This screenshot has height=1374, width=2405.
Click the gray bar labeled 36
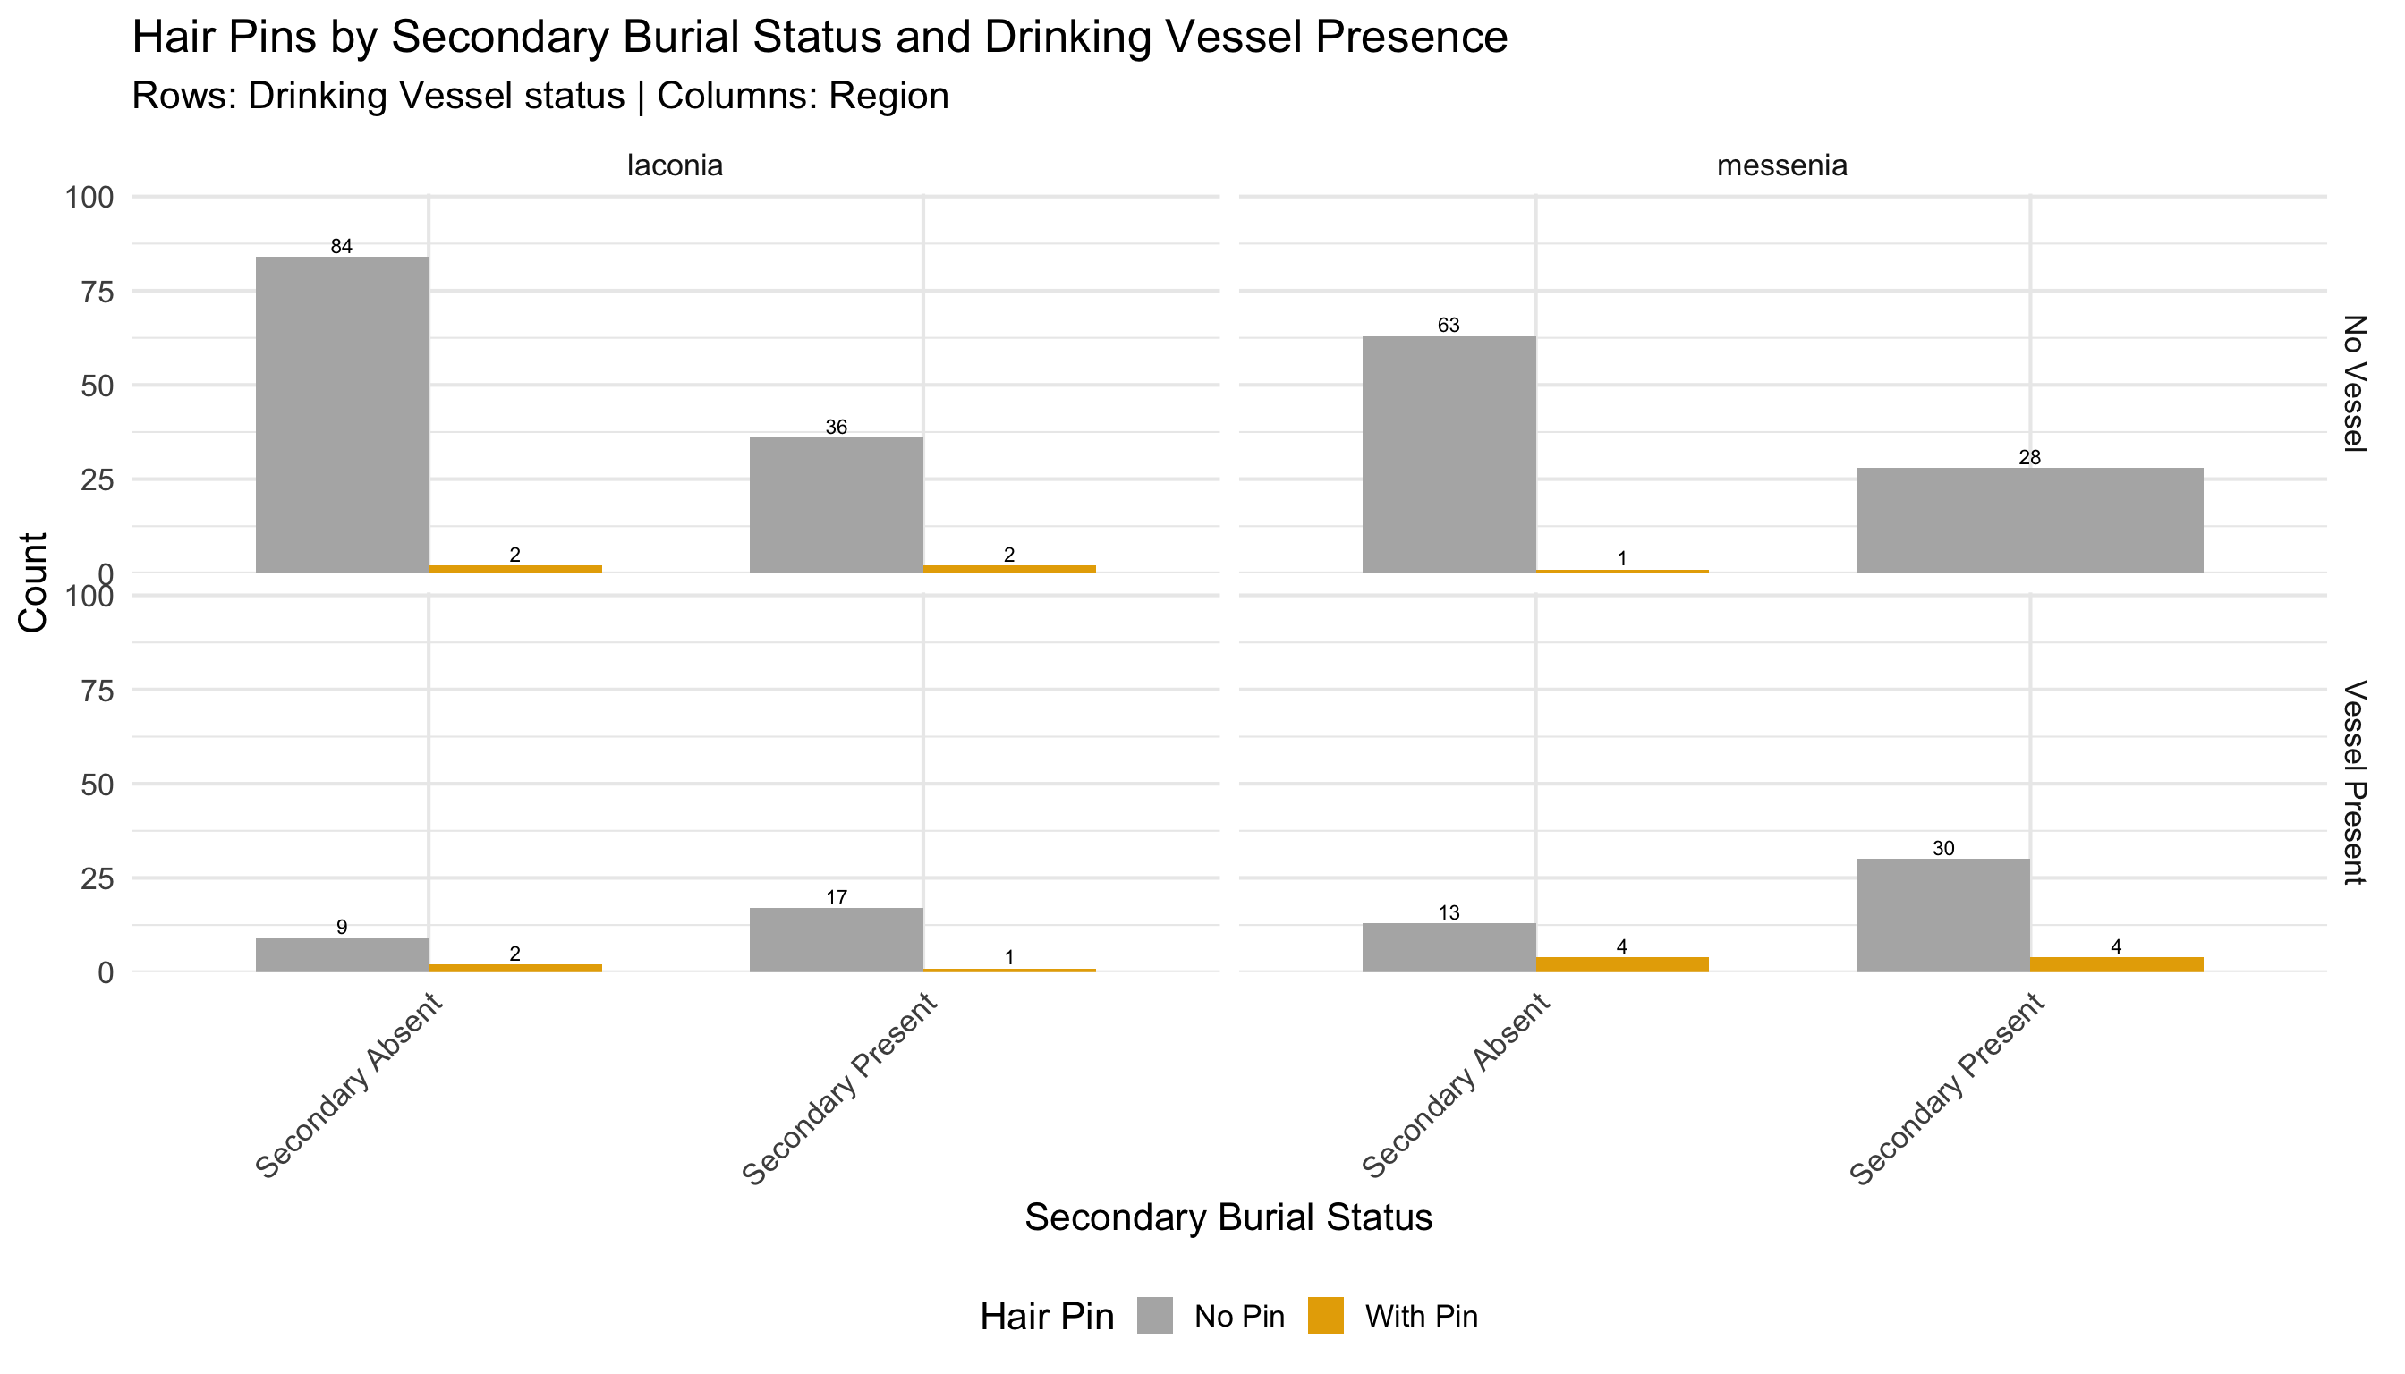coord(837,505)
